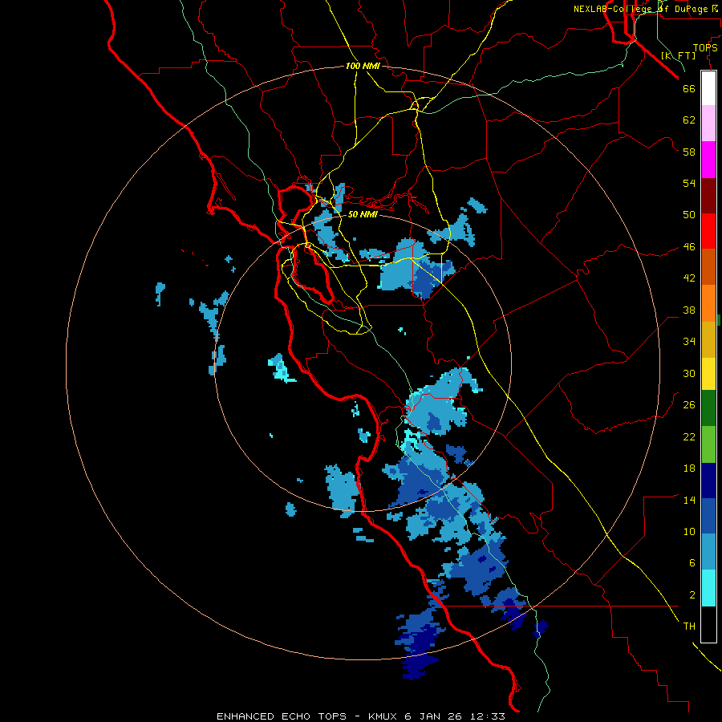Click the medium blue swatch between 10 and 14
The height and width of the screenshot is (722, 722).
point(708,516)
